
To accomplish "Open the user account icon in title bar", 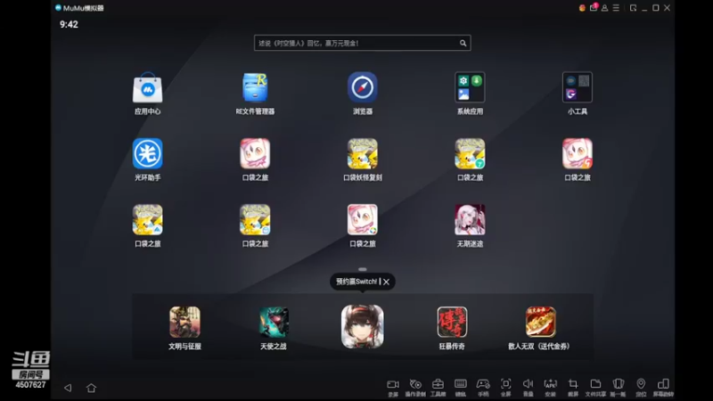I will tap(605, 8).
